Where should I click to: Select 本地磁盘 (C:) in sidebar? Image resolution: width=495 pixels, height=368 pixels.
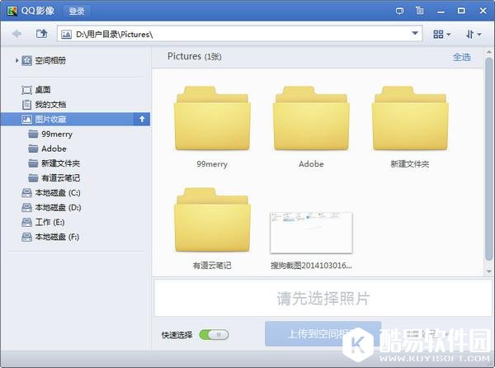(56, 192)
